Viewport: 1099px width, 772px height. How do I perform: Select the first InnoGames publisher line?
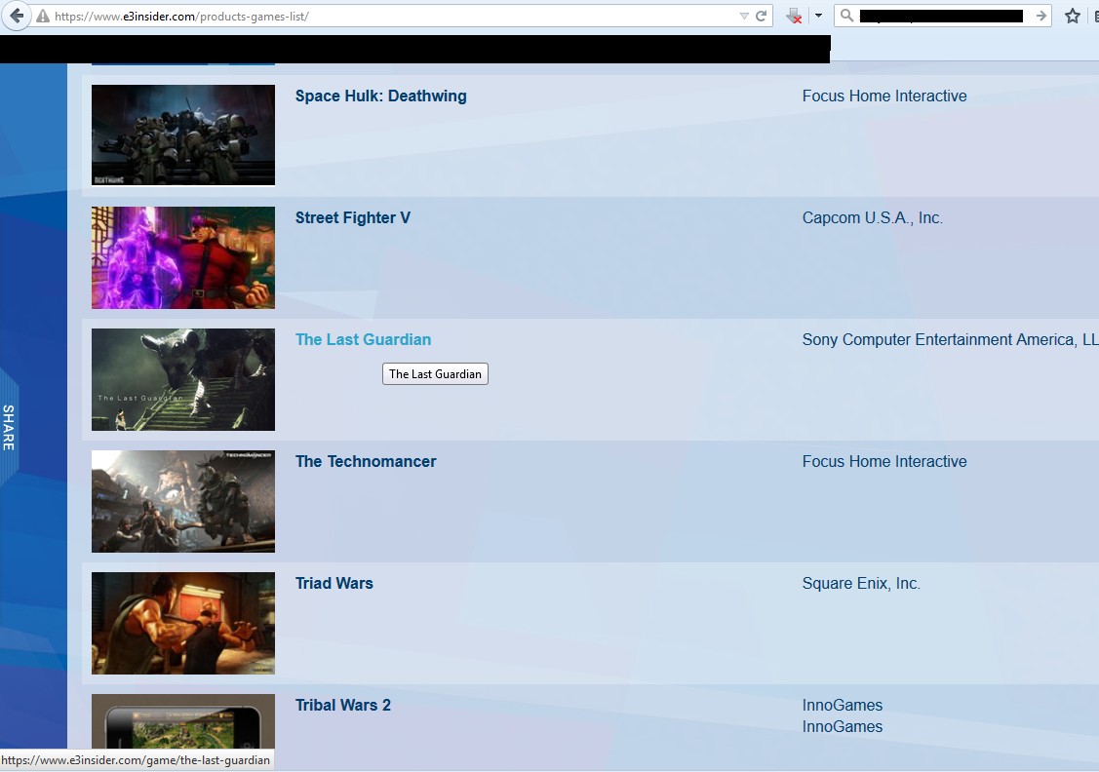coord(842,706)
